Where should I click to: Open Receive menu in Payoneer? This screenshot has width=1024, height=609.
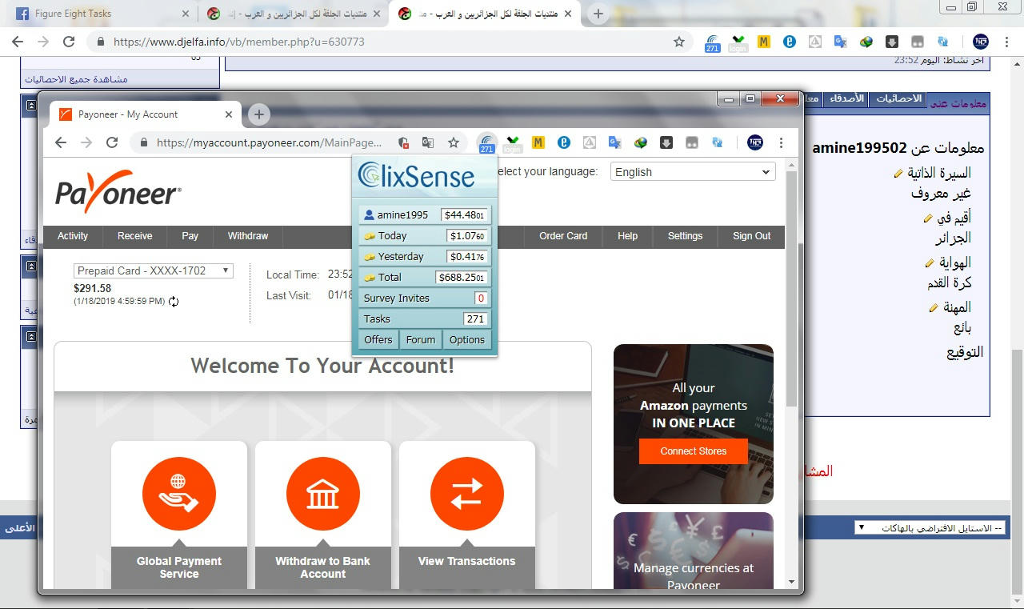coord(135,236)
